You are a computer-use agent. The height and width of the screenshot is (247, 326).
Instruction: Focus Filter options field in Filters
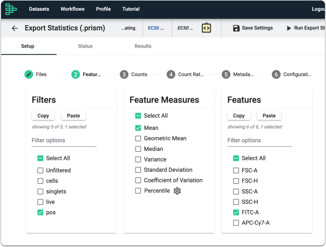click(x=64, y=141)
